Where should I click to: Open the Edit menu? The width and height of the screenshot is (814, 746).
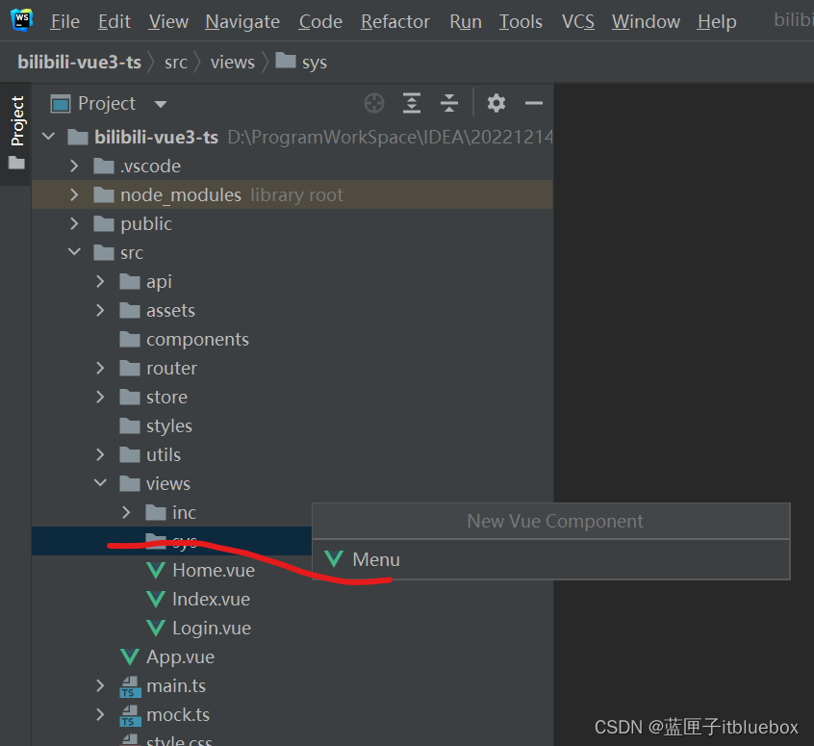tap(114, 22)
